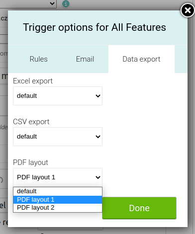
Task: Switch to the Rules tab
Action: pos(39,59)
